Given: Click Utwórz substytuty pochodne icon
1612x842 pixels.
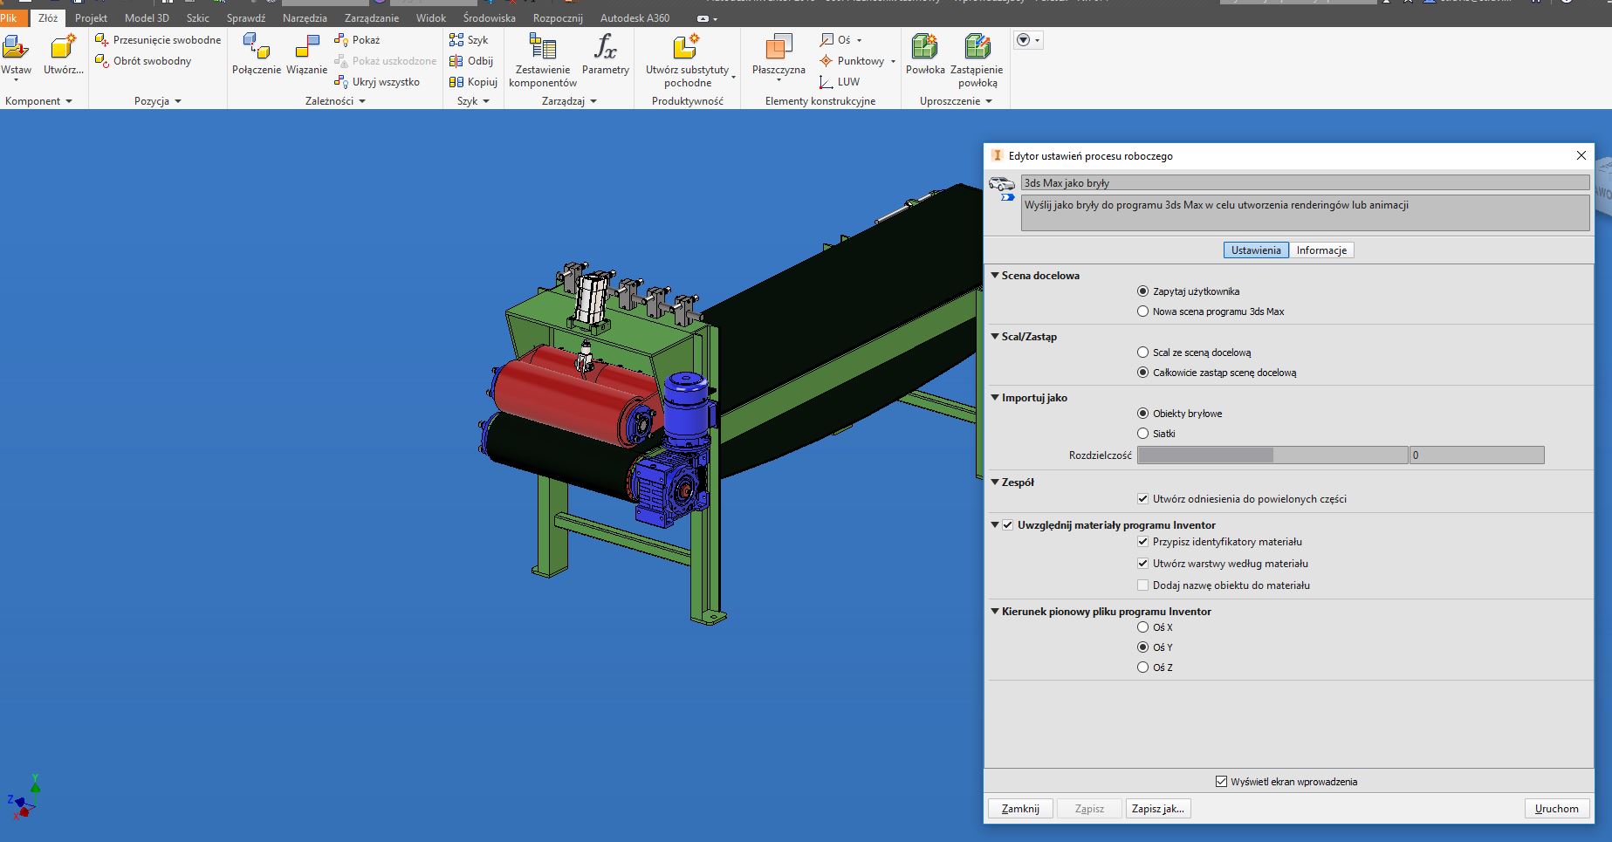Looking at the screenshot, I should 687,47.
